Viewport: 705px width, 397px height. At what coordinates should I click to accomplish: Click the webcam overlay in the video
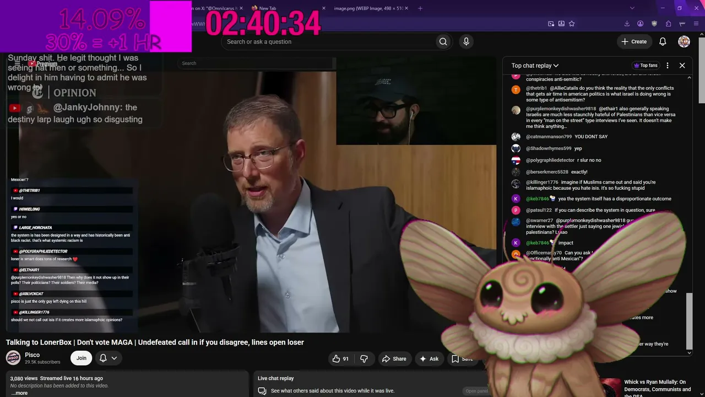pyautogui.click(x=416, y=100)
